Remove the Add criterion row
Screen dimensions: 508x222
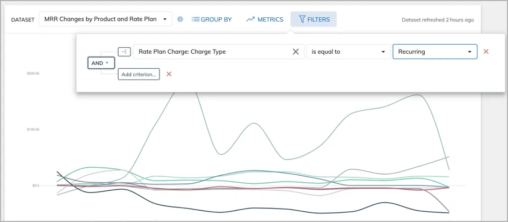coord(169,74)
